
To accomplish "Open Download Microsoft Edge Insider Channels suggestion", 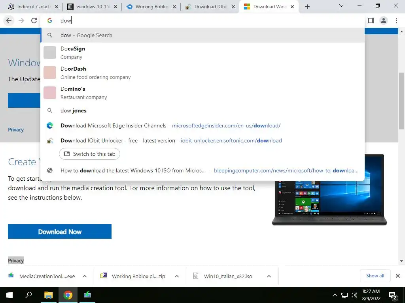I will coord(202,125).
